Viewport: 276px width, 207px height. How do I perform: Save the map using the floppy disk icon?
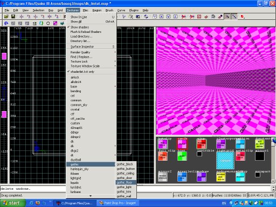tap(13, 17)
